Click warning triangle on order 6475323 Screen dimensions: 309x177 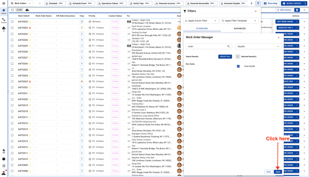tap(30, 81)
